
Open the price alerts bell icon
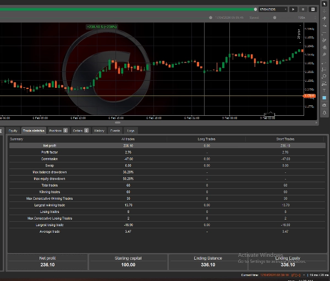[324, 113]
